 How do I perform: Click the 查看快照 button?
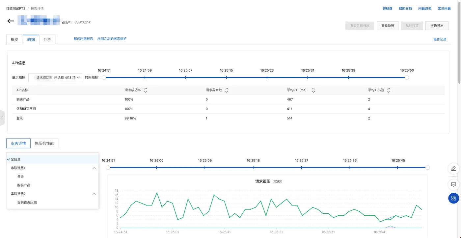(x=388, y=26)
